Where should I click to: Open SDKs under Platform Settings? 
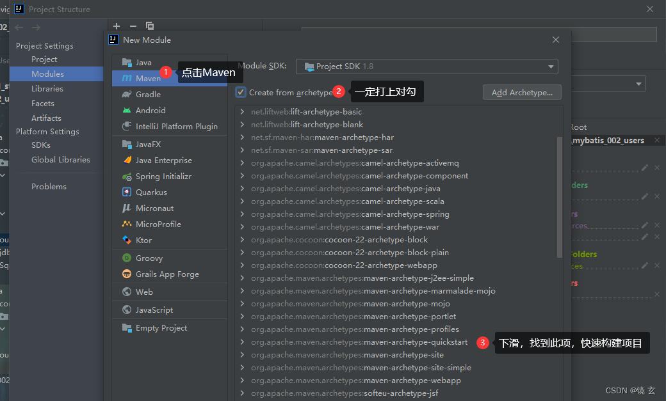tap(41, 145)
